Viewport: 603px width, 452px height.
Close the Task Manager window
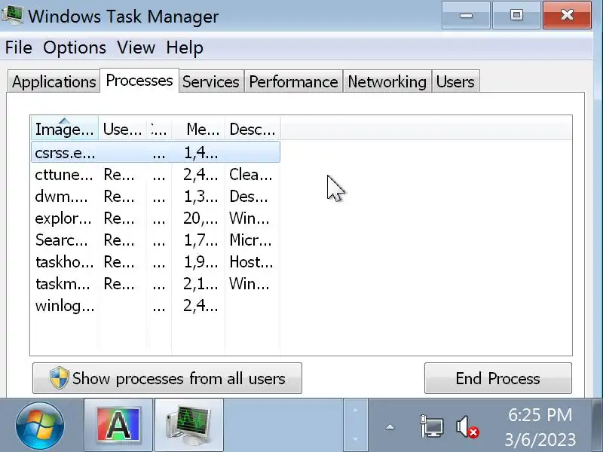[568, 15]
